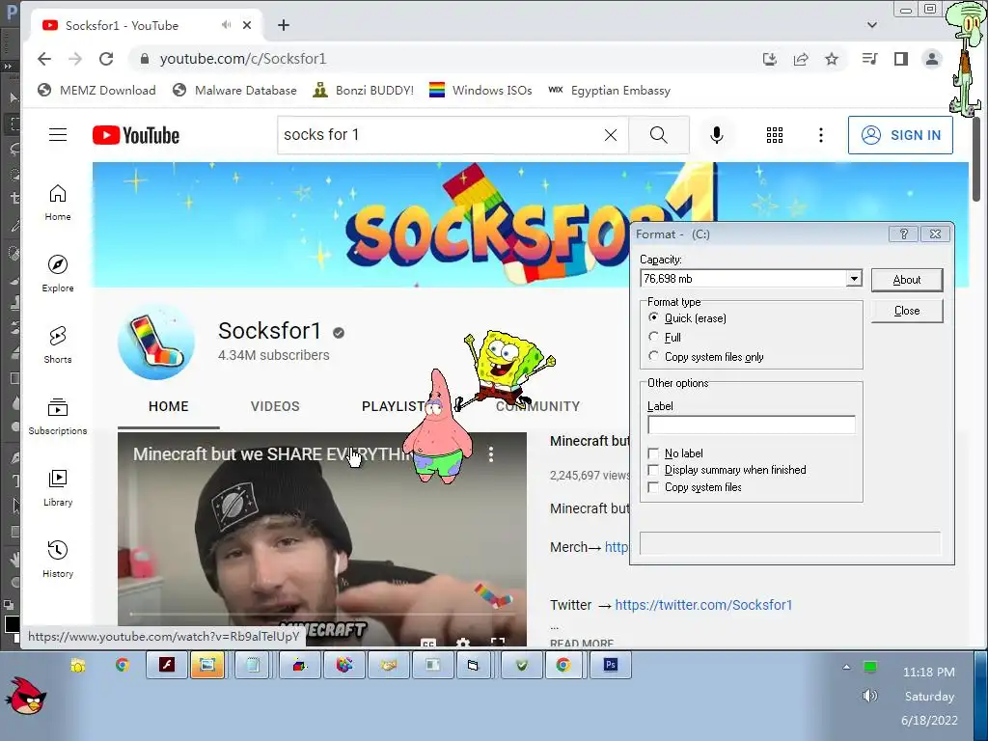Switch to the VIDEOS channel tab
The height and width of the screenshot is (741, 988).
[275, 406]
